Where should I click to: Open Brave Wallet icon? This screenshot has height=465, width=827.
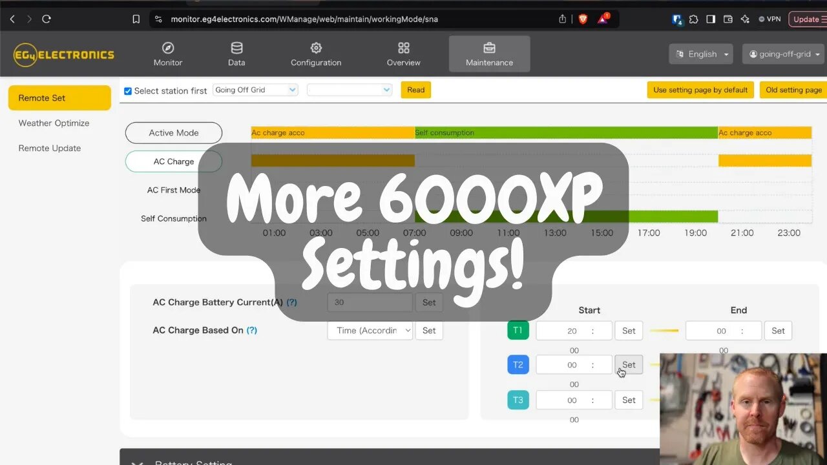[728, 19]
